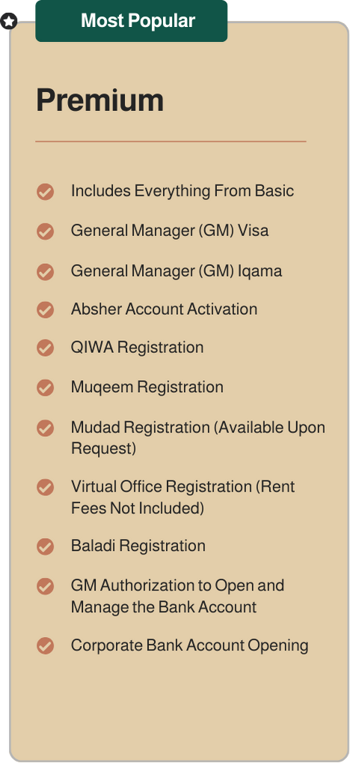Image resolution: width=350 pixels, height=763 pixels.
Task: Click the Includes Everything From Basic text
Action: tap(182, 191)
